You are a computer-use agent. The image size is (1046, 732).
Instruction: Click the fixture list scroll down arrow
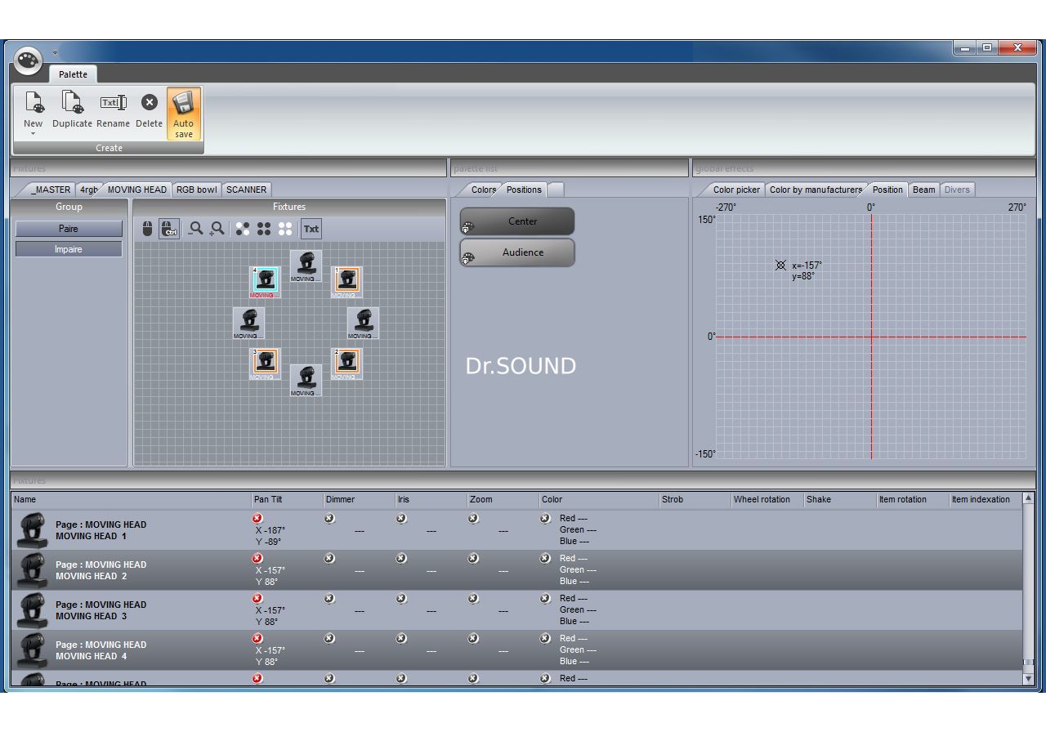[x=1028, y=679]
